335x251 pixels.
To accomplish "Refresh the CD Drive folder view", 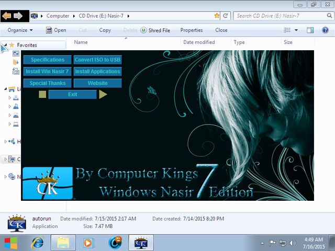I will [226, 16].
